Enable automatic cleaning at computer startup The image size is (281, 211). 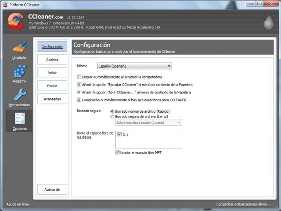point(79,77)
